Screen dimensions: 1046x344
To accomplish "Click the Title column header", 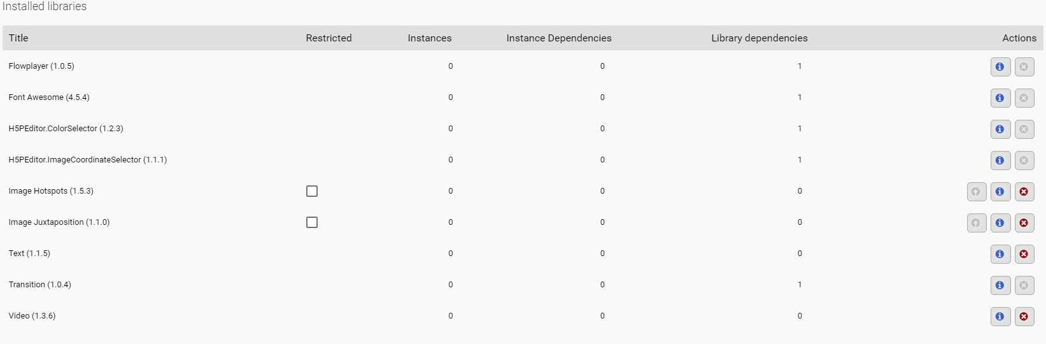I will (x=18, y=38).
